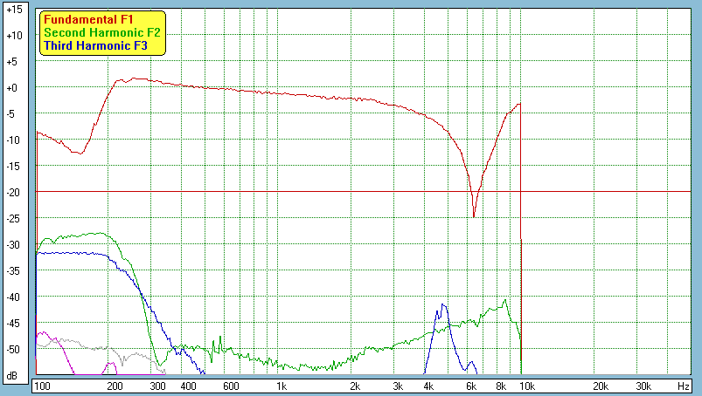Click the green curve's peak near 8k
This screenshot has width=702, height=396.
click(x=505, y=302)
